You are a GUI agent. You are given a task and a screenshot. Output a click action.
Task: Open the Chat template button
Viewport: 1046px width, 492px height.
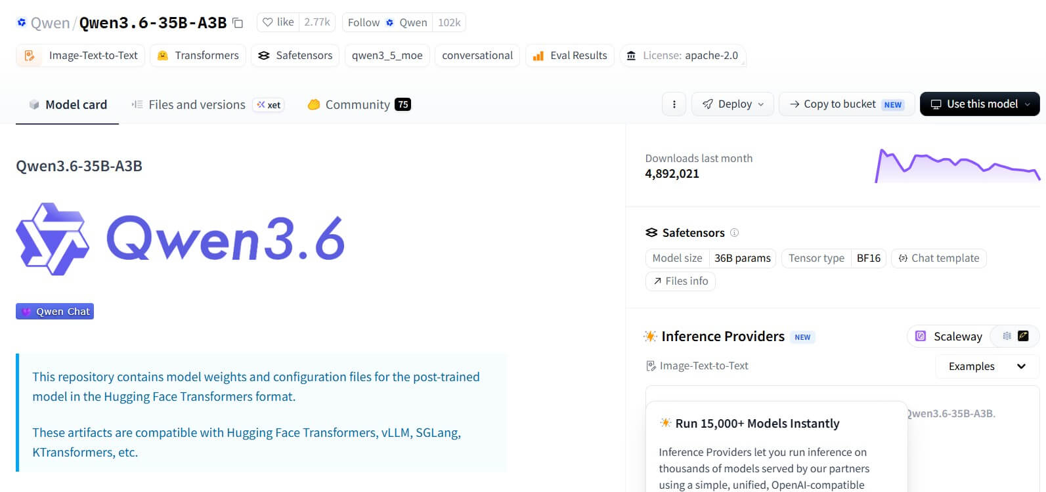coord(938,258)
